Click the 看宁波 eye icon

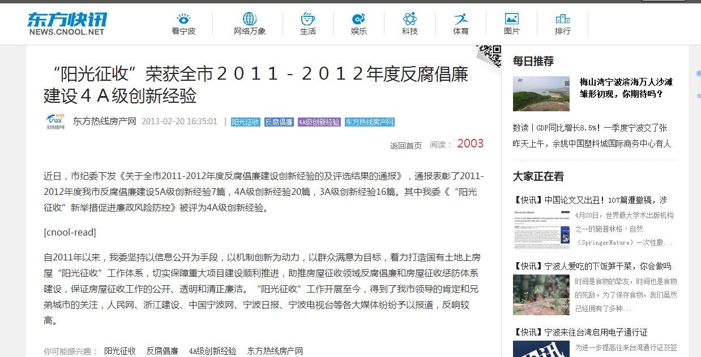183,19
